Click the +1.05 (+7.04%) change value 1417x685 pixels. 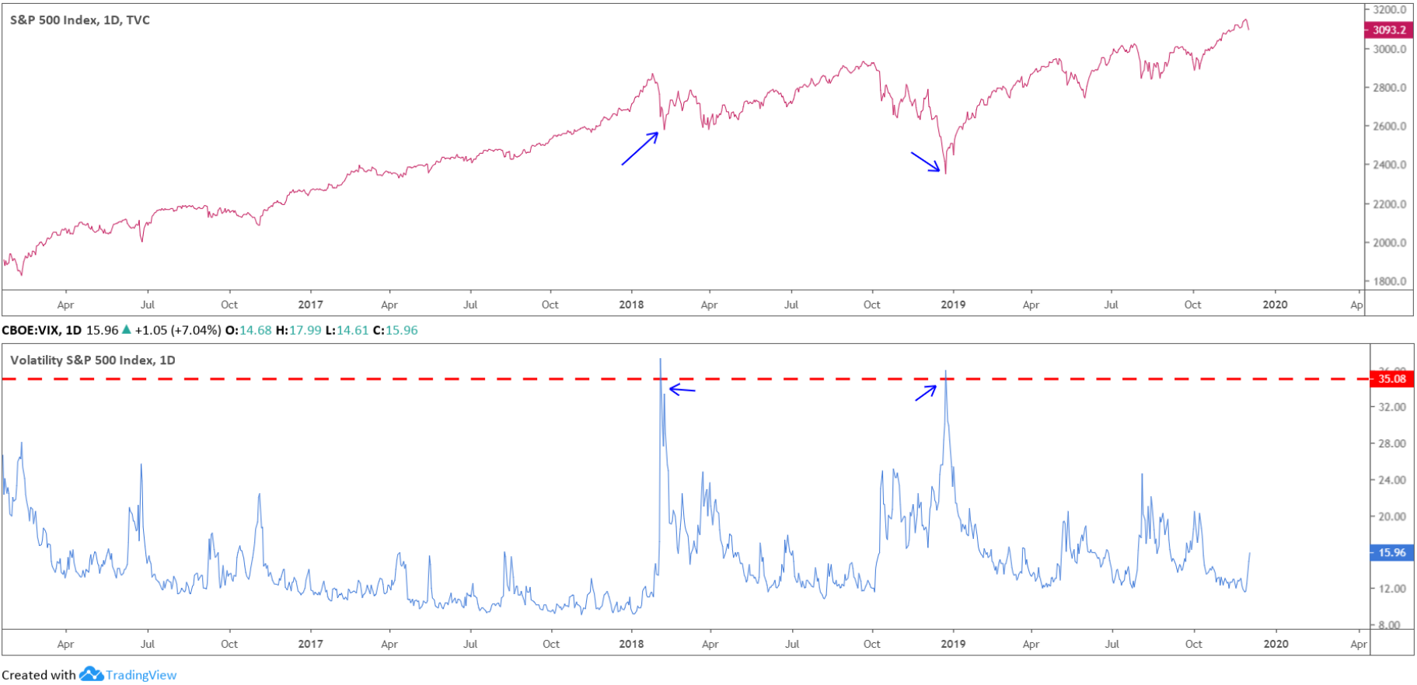pyautogui.click(x=178, y=330)
